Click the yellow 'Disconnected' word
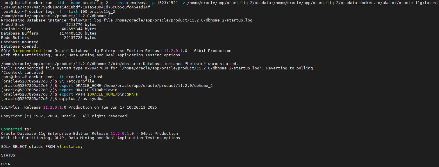Viewport: 439px width, 167px height. point(27,51)
